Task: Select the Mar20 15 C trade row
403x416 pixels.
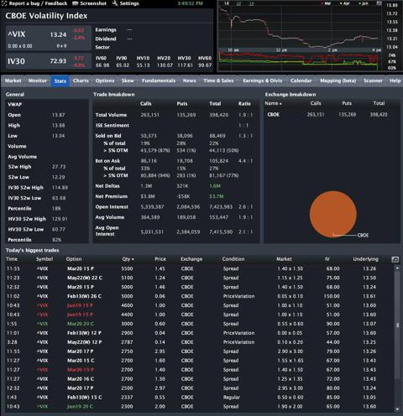Action: 199,361
